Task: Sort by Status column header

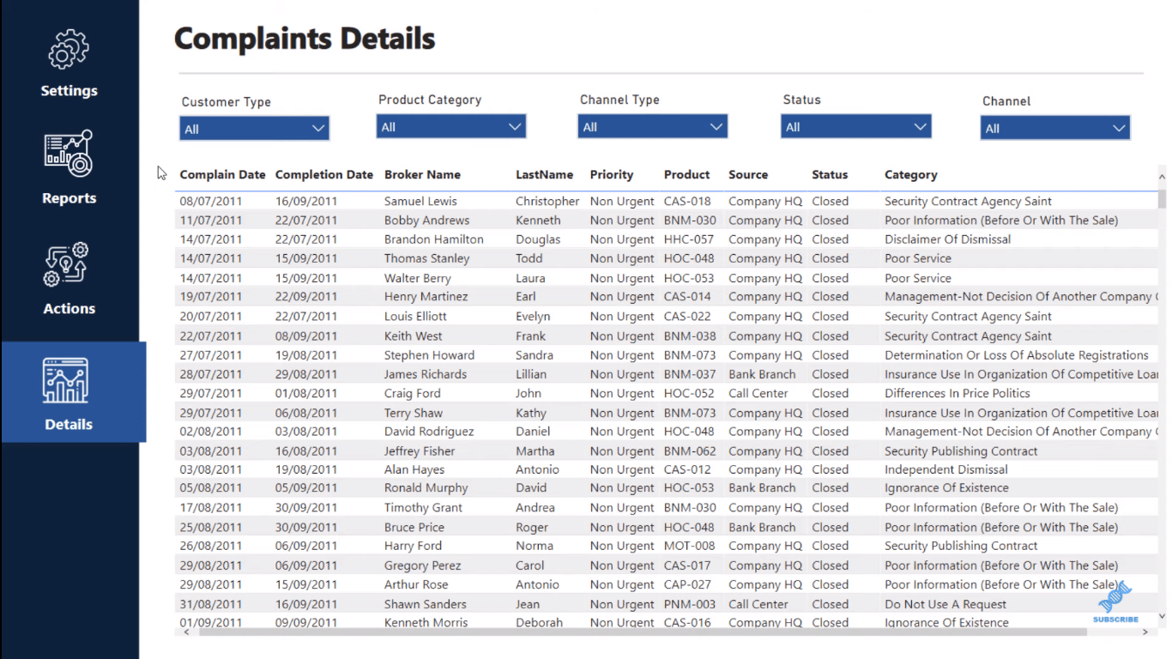Action: 830,175
